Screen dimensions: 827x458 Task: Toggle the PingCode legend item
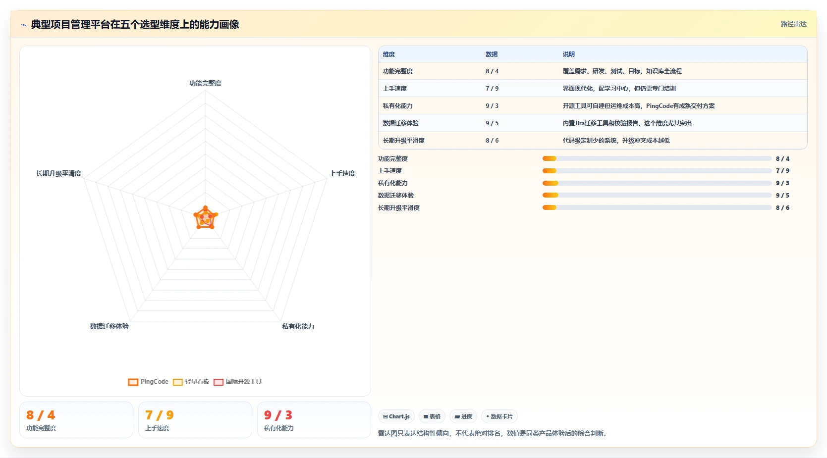(148, 382)
